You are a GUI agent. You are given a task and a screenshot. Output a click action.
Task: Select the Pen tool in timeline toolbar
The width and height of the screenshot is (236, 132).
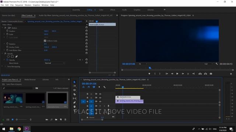pos(74,103)
